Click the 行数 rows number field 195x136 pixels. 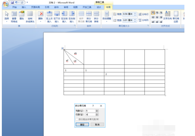click(91, 115)
